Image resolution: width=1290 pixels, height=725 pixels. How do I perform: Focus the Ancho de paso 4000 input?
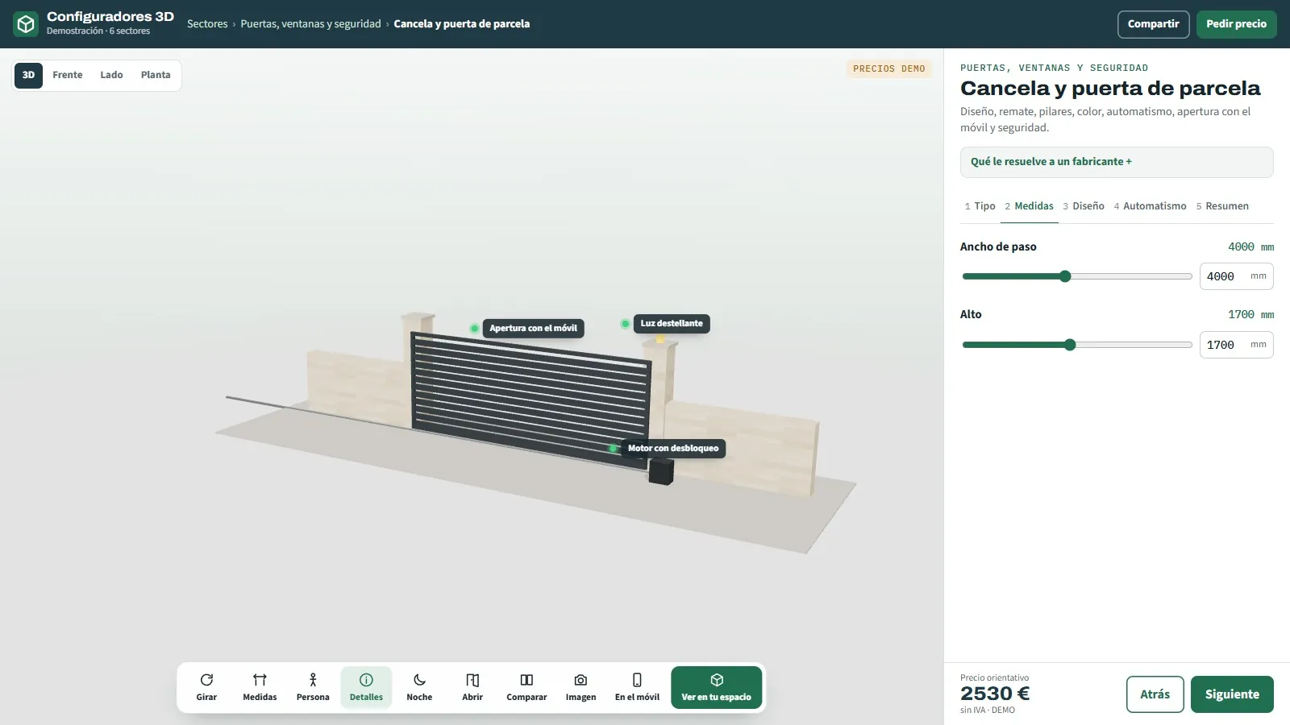[1236, 276]
